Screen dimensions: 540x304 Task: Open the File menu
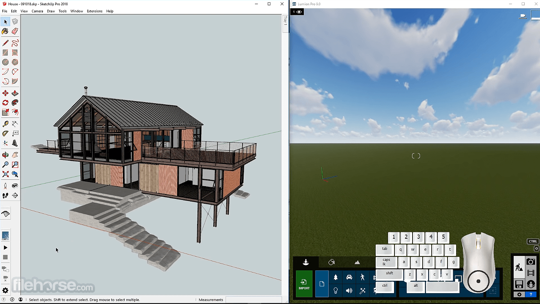pyautogui.click(x=5, y=11)
